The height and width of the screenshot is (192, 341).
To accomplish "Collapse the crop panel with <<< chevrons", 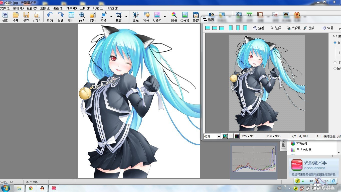I will point(335,36).
